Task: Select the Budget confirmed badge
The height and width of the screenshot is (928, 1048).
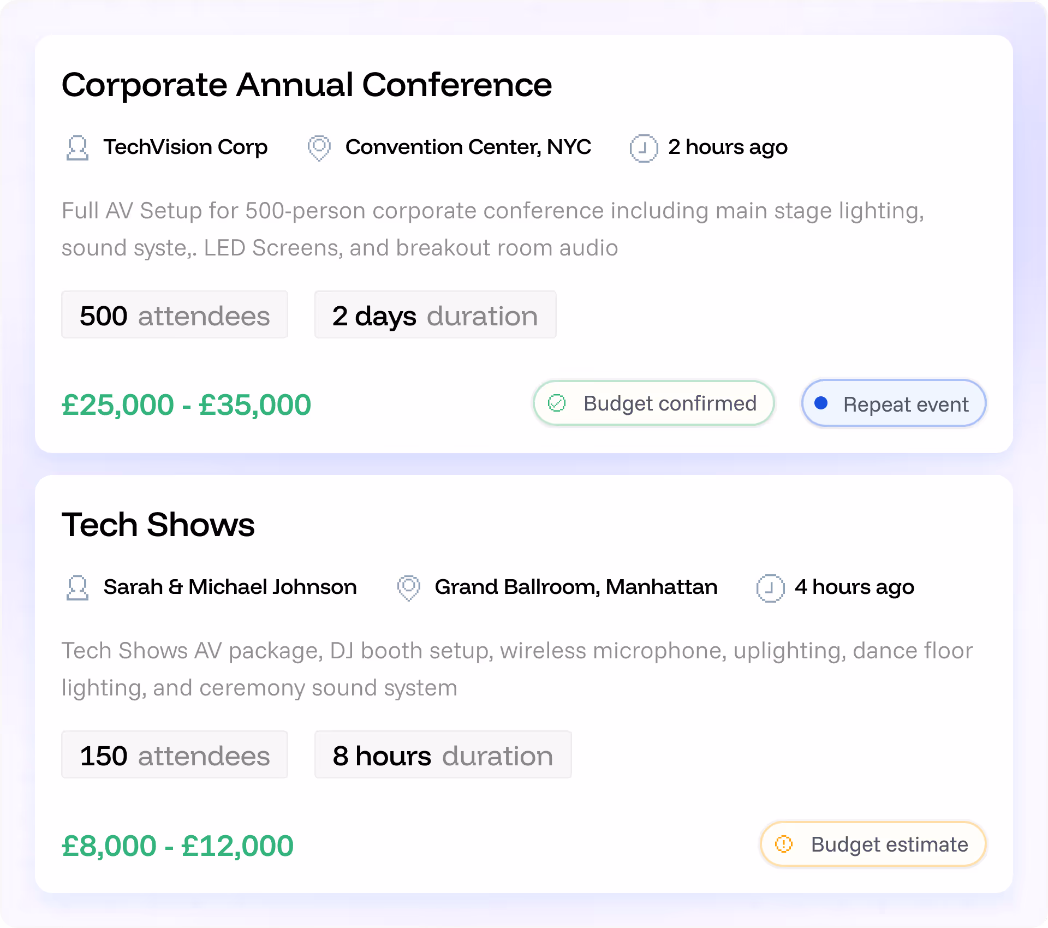Action: click(x=653, y=403)
